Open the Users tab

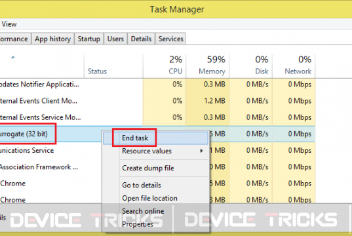(115, 39)
